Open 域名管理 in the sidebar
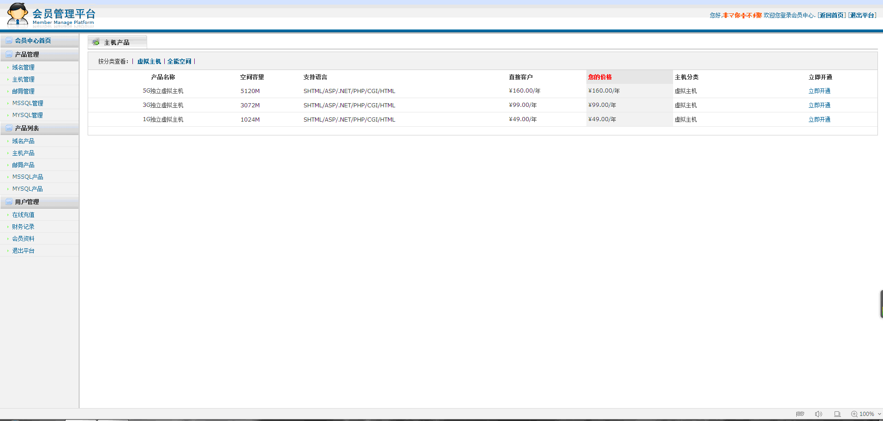The height and width of the screenshot is (421, 883). coord(23,67)
